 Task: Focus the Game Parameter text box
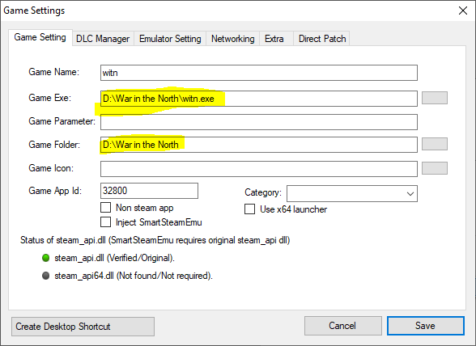[x=259, y=122]
